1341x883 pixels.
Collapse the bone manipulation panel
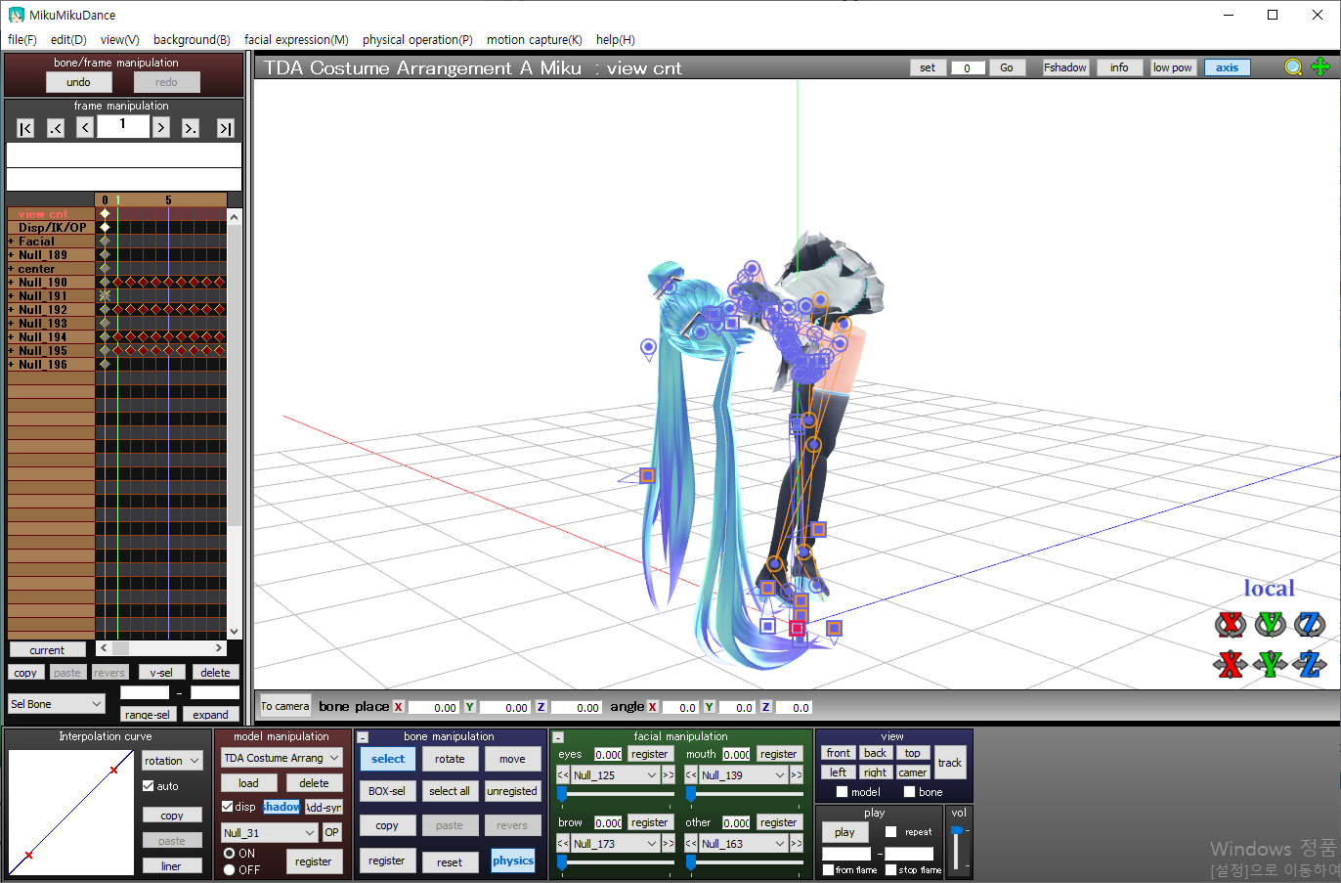363,737
